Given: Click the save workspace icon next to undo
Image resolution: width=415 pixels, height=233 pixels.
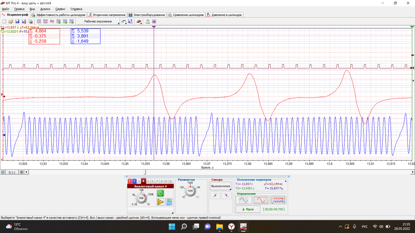Looking at the screenshot, I should 130,21.
